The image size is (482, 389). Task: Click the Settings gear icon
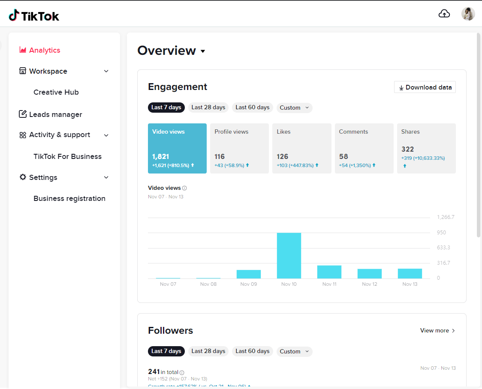(23, 177)
